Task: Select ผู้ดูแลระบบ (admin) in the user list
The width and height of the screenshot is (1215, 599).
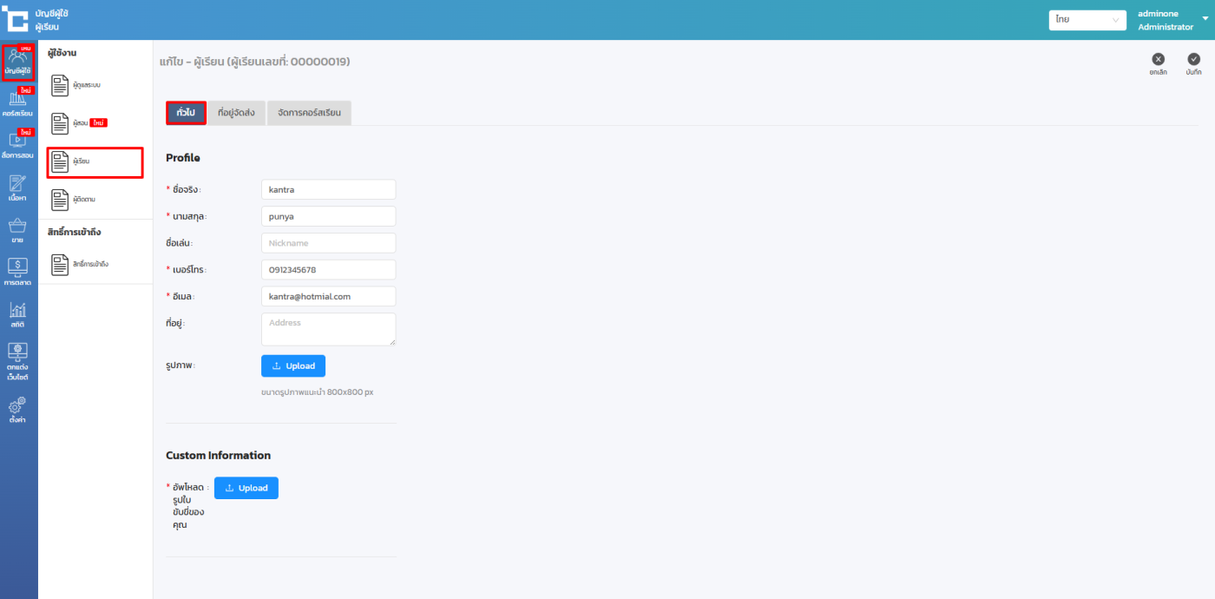Action: (x=87, y=85)
